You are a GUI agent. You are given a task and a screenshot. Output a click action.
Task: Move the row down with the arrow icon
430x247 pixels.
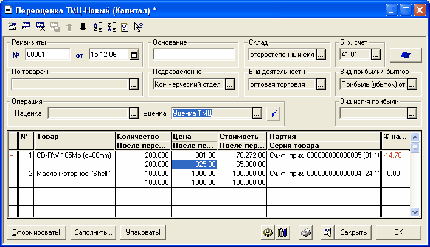tap(83, 27)
